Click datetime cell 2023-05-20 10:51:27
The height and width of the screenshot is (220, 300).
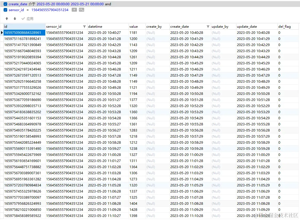(x=108, y=100)
